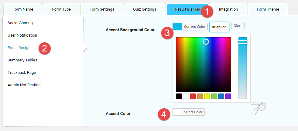This screenshot has height=131, width=298.
Task: Choose the red palette swatch
Action: click(x=193, y=96)
